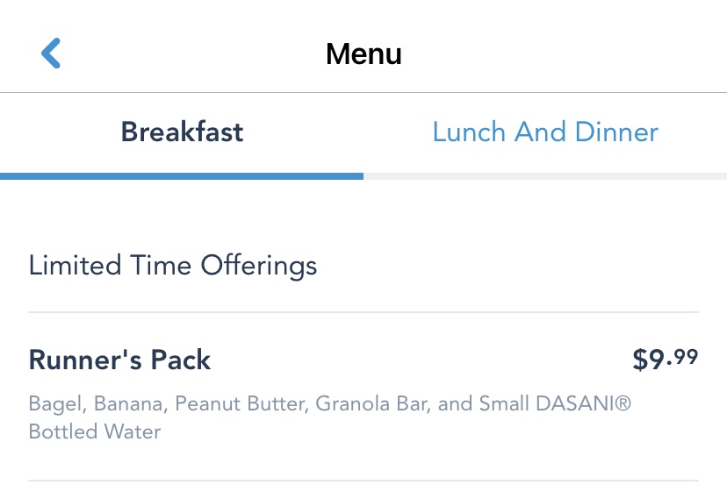Screen dimensions: 727x492
Task: Click the Bottled Water text line
Action: [x=95, y=432]
